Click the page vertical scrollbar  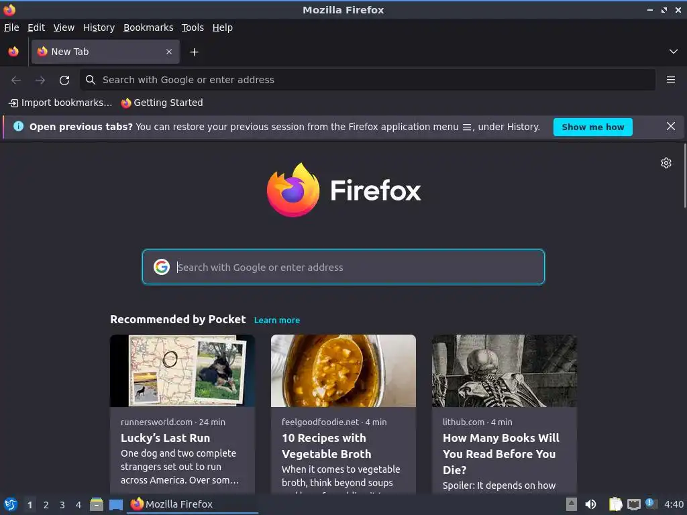[x=685, y=175]
